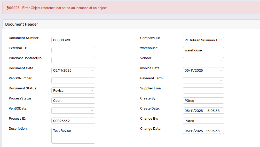Expand the VenSODate dropdown

point(73,111)
